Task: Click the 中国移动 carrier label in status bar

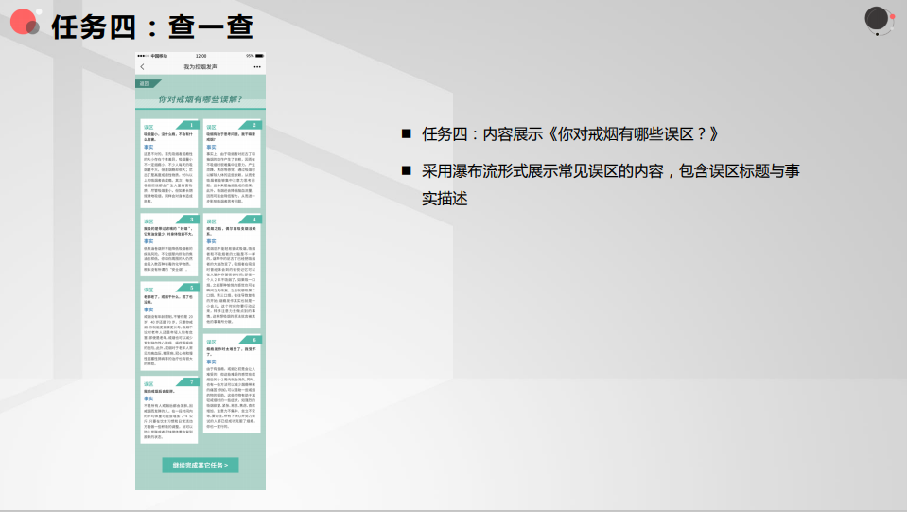Action: coord(159,56)
